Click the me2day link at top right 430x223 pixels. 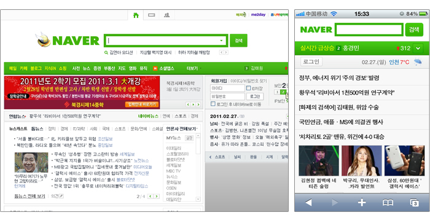coord(258,15)
